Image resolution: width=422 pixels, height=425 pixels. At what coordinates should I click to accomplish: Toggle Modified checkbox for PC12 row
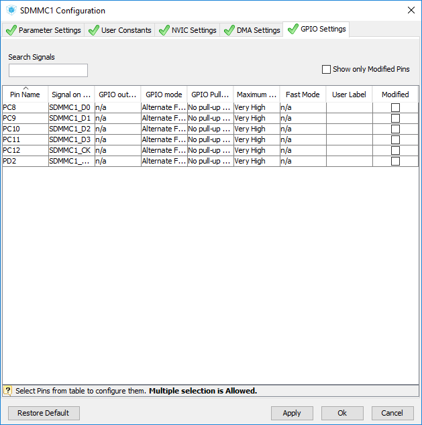[395, 150]
